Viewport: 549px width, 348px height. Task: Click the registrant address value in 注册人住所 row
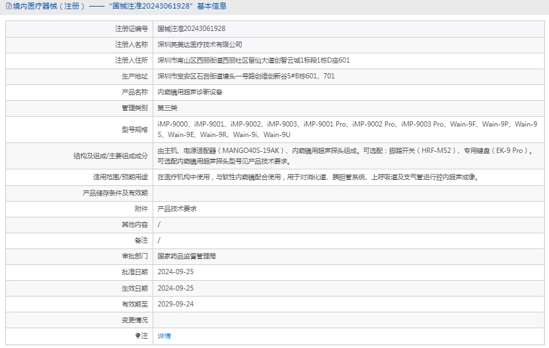click(x=253, y=61)
